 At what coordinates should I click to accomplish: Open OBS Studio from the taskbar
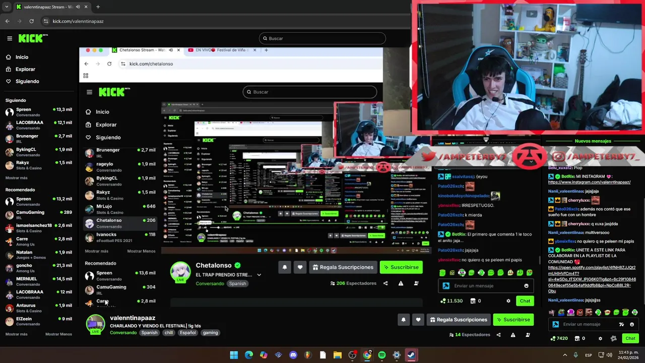(352, 355)
